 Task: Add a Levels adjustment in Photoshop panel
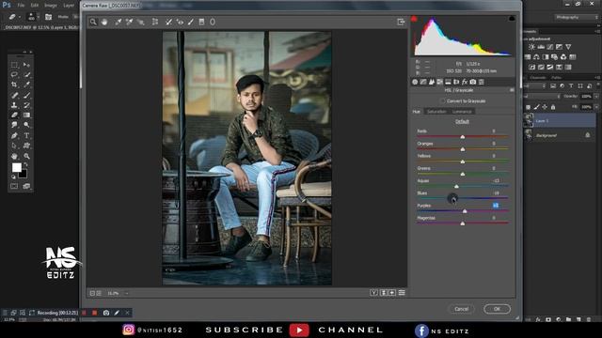[x=541, y=47]
